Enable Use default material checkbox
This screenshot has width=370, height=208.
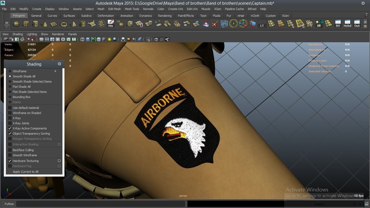(10, 108)
